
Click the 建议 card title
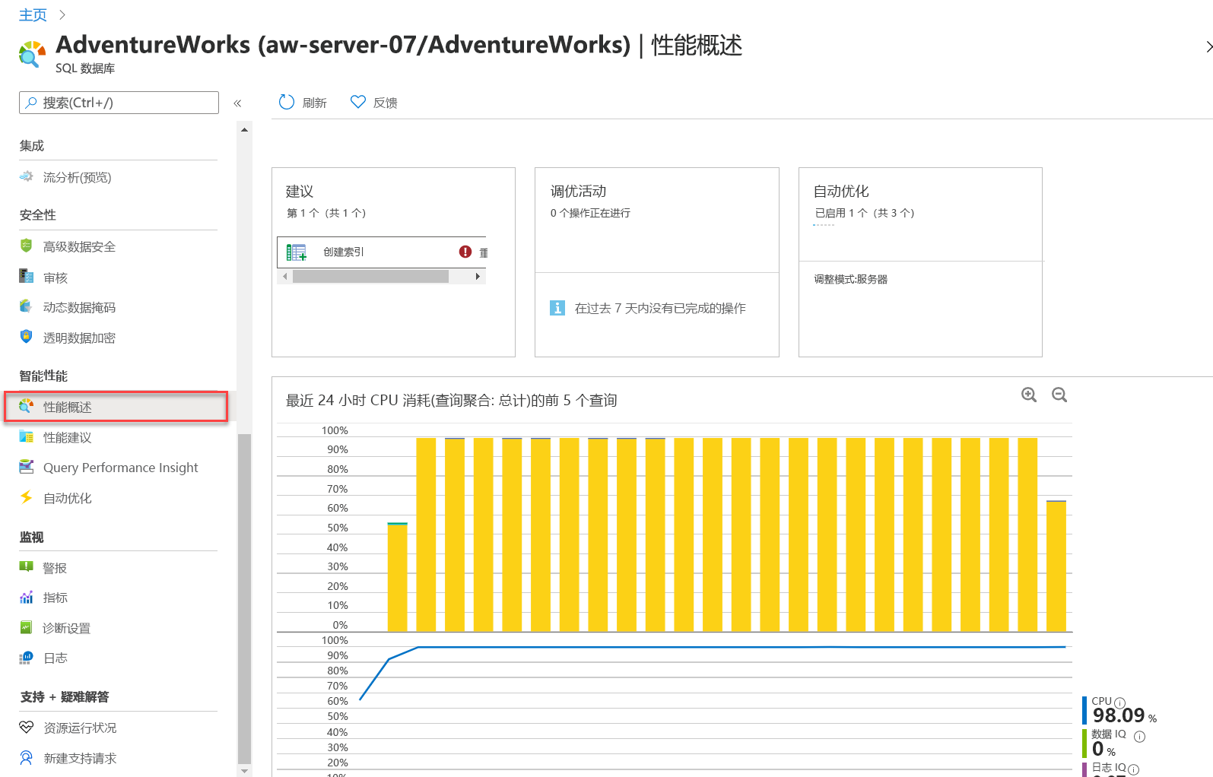[299, 191]
